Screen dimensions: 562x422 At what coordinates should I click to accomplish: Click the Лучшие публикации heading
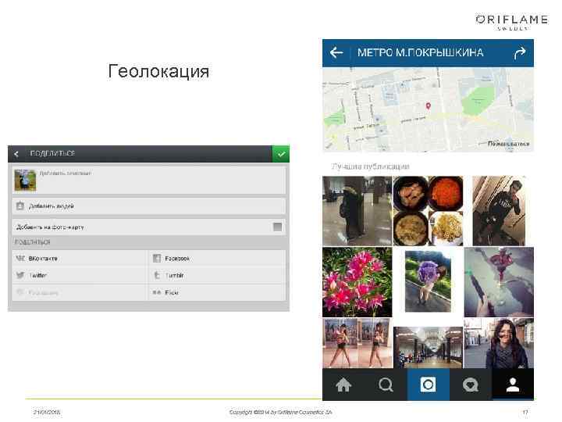pyautogui.click(x=370, y=166)
